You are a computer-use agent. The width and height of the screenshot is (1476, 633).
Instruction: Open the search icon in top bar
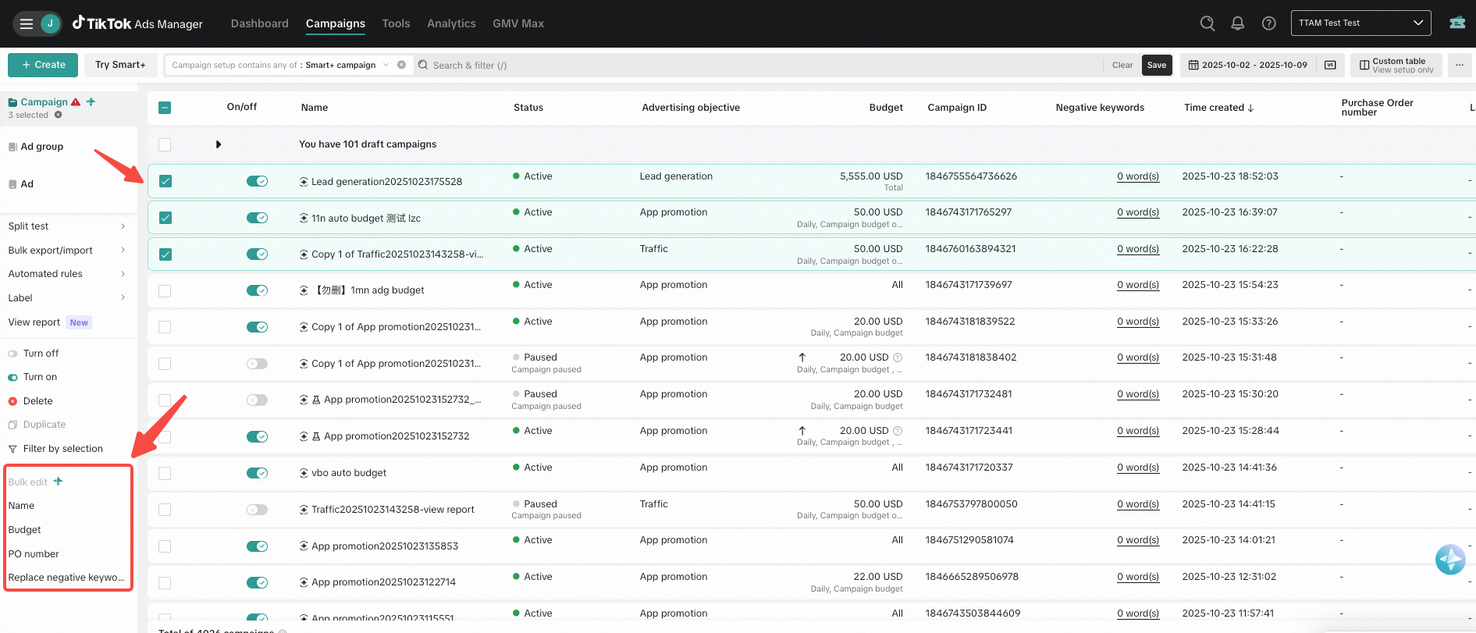pos(1207,23)
